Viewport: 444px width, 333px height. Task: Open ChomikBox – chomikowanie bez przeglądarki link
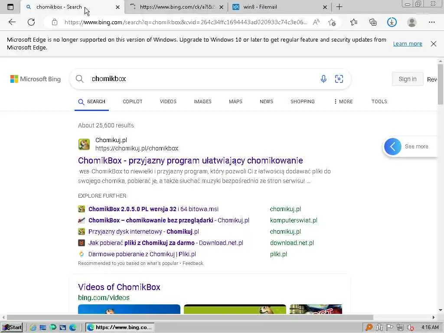coord(169,220)
